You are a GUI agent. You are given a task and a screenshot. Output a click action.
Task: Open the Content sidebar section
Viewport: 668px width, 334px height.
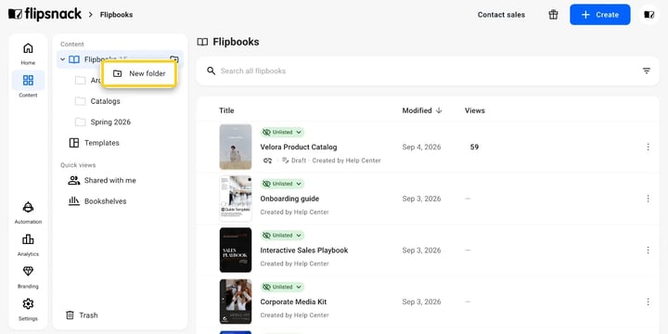(x=28, y=85)
